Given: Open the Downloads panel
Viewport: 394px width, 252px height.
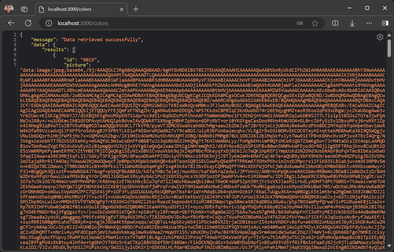Looking at the screenshot, I should 352,23.
